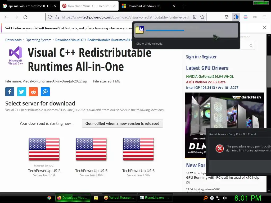The height and width of the screenshot is (203, 271).
Task: Reload the page with the refresh icon
Action: point(25,17)
